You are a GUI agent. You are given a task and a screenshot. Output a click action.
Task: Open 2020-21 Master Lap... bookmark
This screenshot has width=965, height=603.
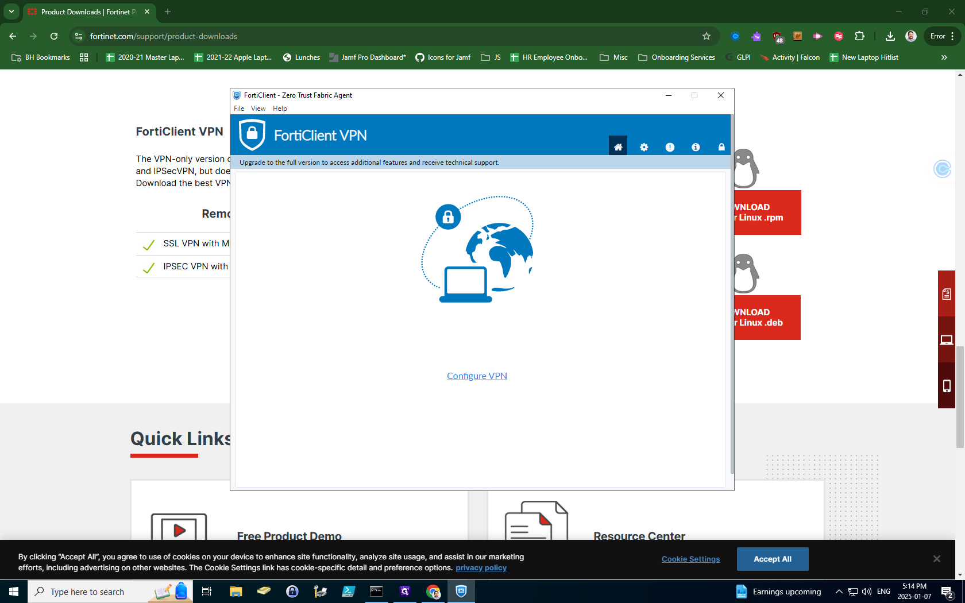pos(145,57)
